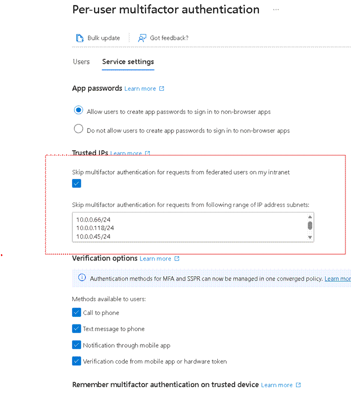Uncheck skip MFA for federated users checkbox

(x=76, y=183)
